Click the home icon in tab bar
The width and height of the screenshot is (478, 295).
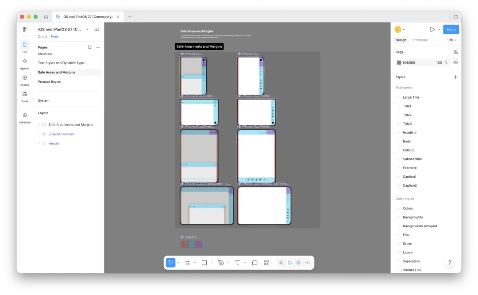coord(46,17)
